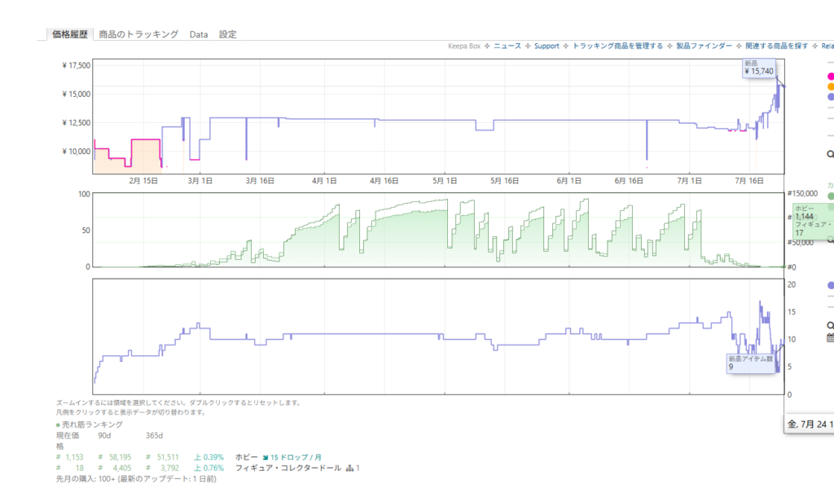Click the ¥ 17,500 axis label
The image size is (834, 493).
click(76, 65)
